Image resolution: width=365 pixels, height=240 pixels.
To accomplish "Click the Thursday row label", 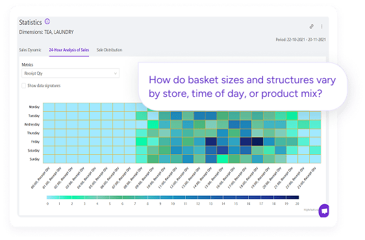I will [33, 133].
